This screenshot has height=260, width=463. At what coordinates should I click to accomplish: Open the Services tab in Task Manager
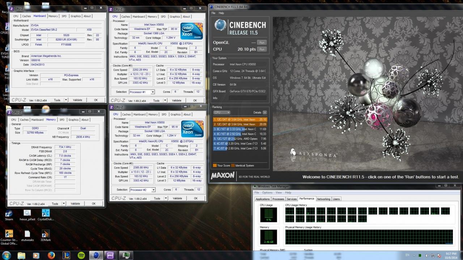click(x=292, y=199)
